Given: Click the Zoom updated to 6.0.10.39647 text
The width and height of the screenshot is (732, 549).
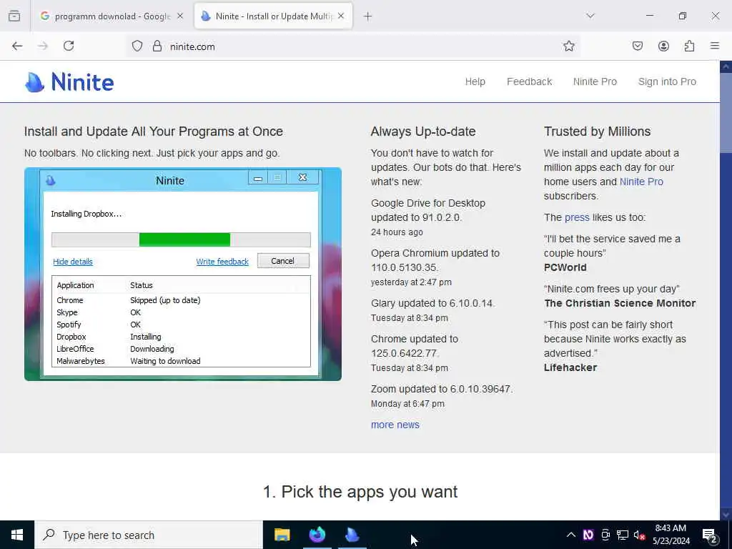Looking at the screenshot, I should [442, 389].
